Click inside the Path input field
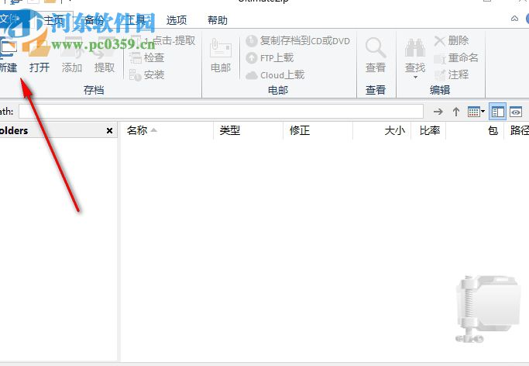This screenshot has height=366, width=529. point(221,112)
